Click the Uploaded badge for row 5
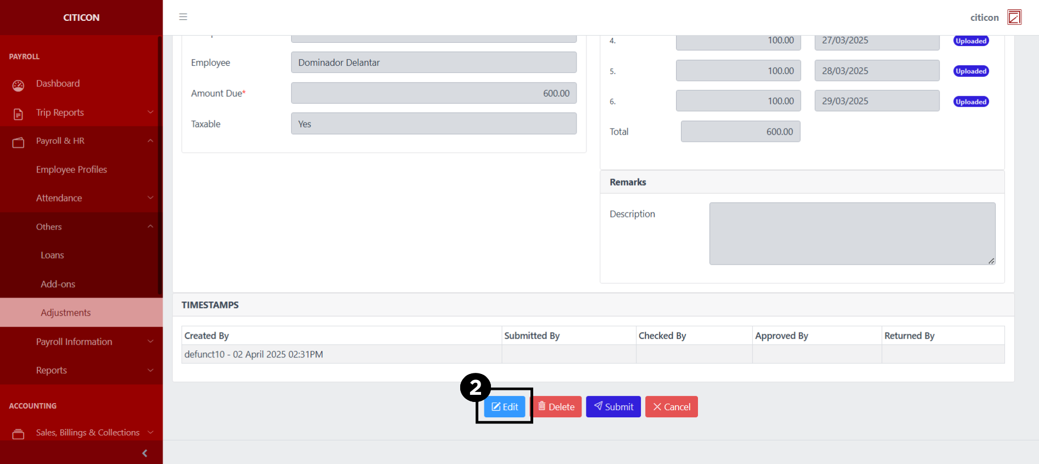This screenshot has width=1039, height=464. pos(970,71)
